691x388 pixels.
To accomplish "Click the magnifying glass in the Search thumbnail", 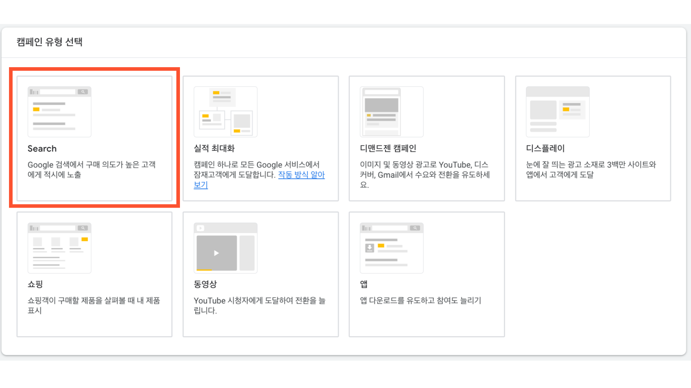I will pos(83,91).
